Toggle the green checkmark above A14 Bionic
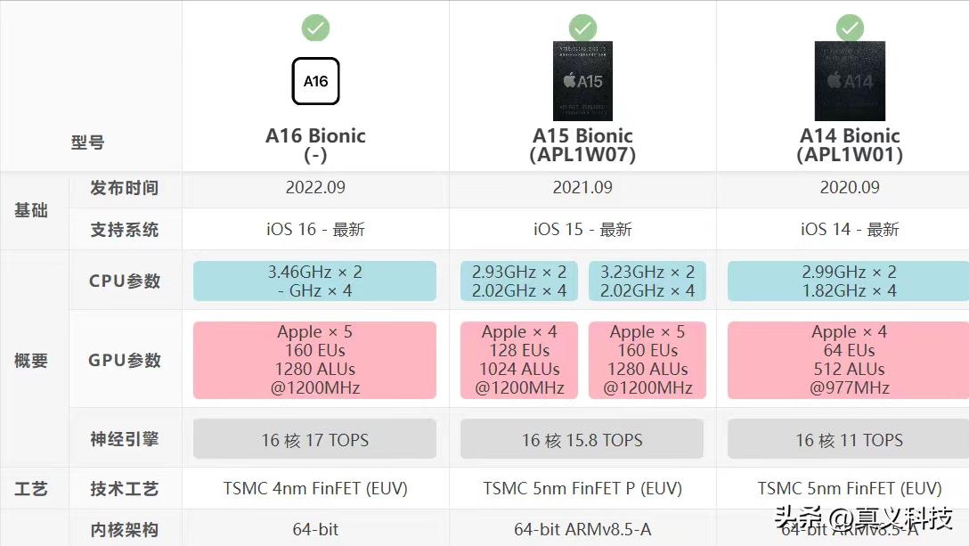 850,28
